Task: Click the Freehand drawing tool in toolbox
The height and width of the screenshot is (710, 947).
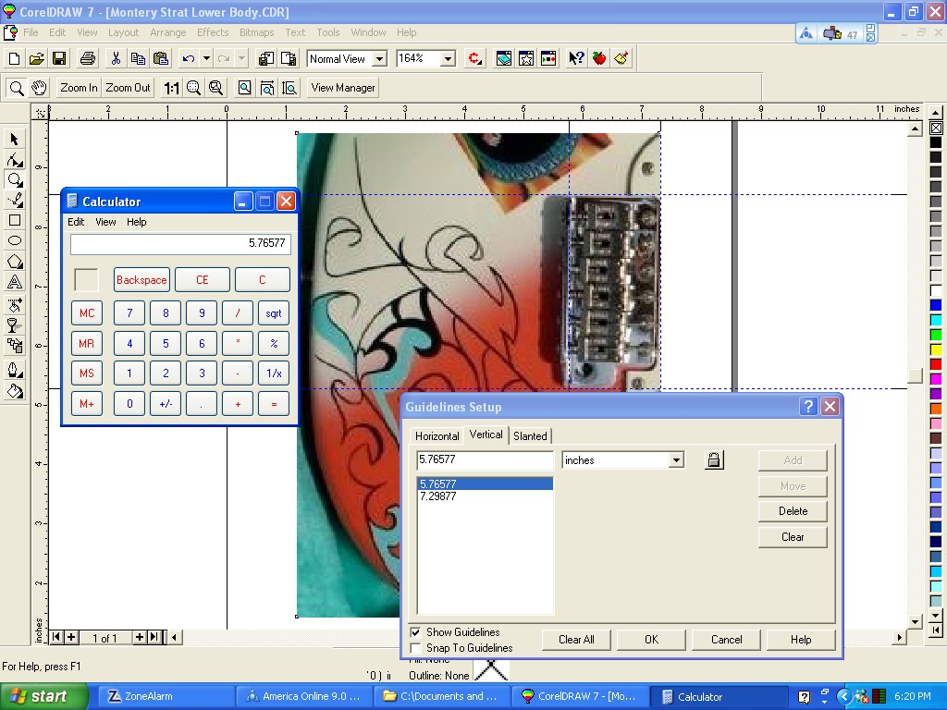Action: click(15, 200)
